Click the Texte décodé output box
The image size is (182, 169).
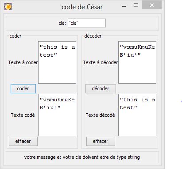point(137,115)
